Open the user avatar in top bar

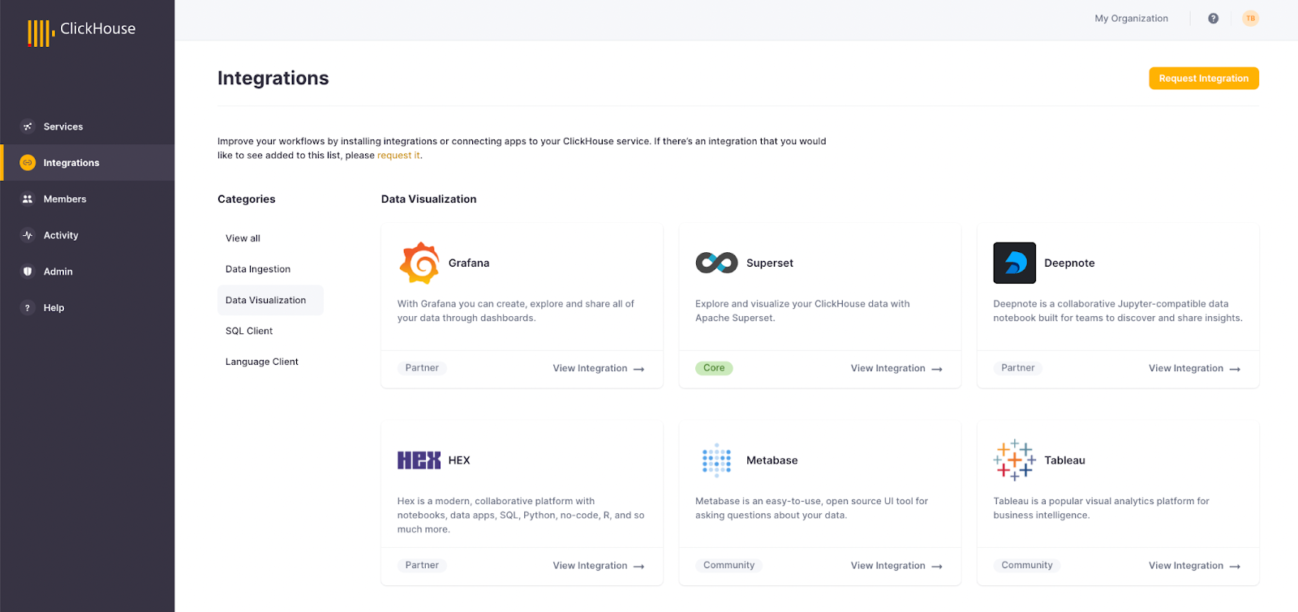tap(1250, 19)
